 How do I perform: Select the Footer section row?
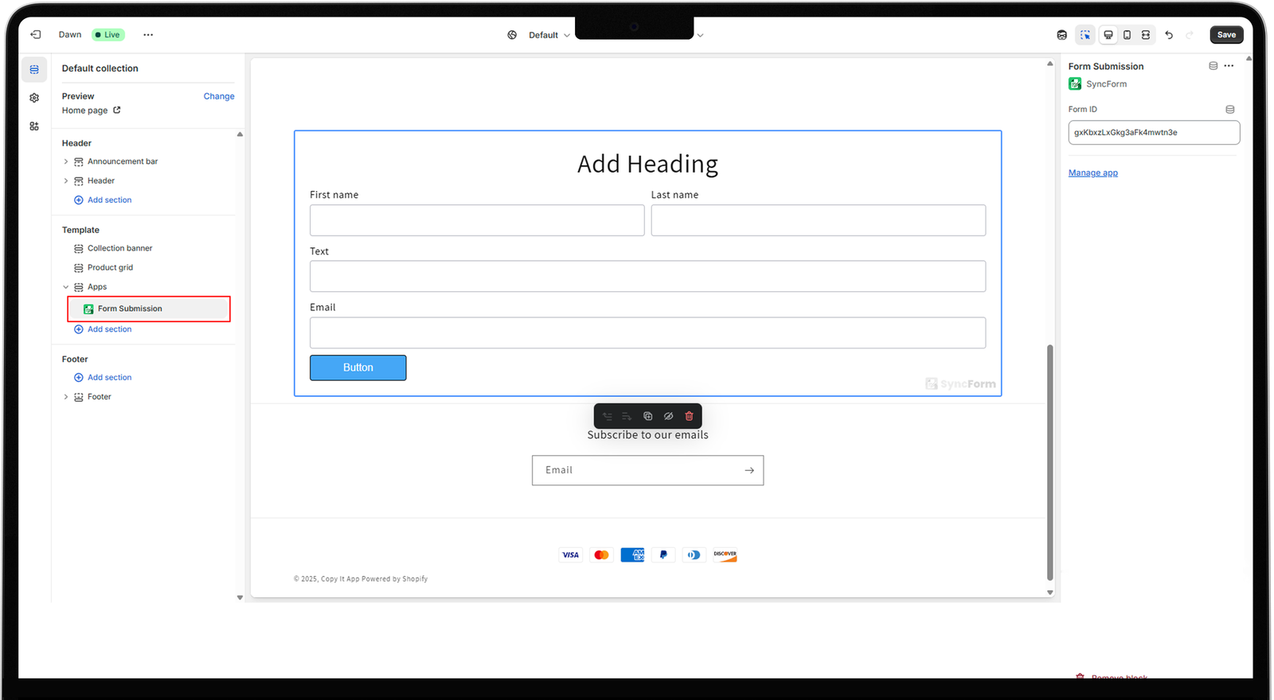point(100,397)
